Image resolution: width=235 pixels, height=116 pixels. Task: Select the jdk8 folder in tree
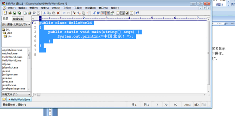8,33
